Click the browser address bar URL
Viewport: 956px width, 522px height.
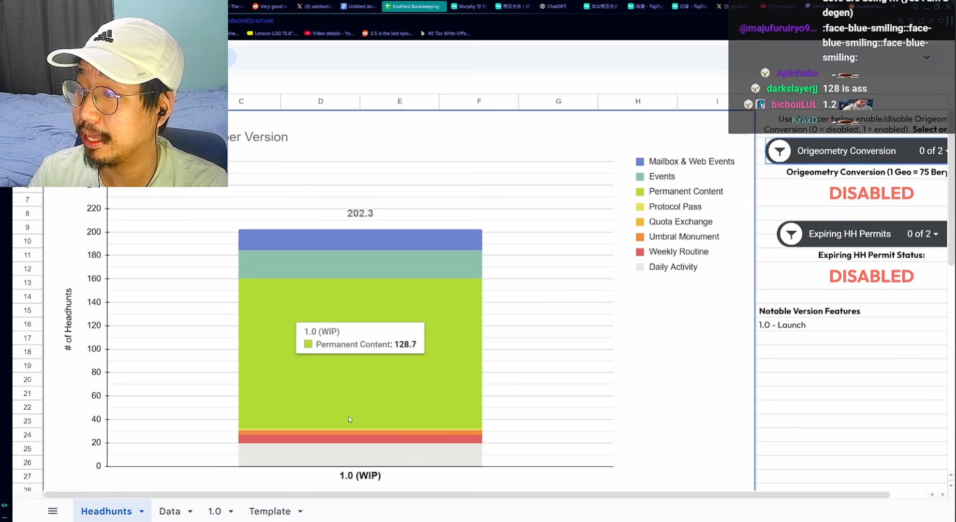tap(251, 21)
